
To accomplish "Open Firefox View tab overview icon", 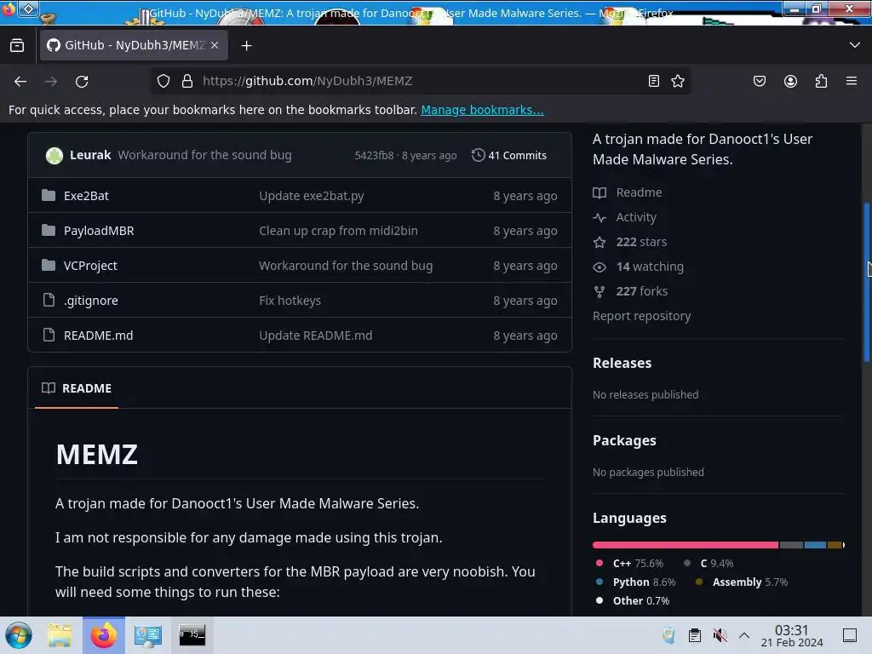I will (17, 46).
